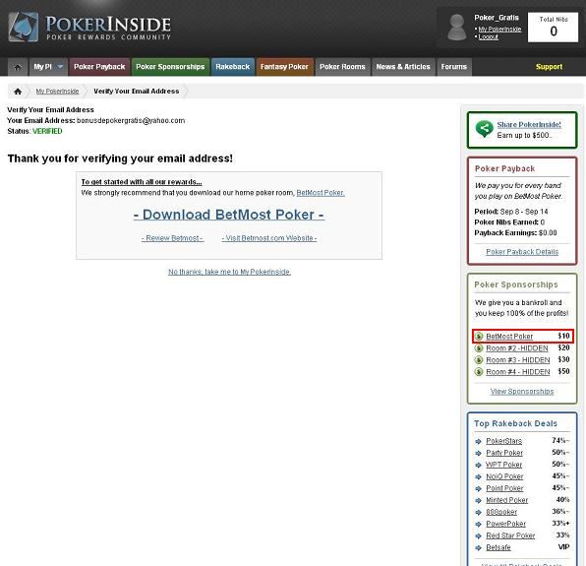Image resolution: width=586 pixels, height=566 pixels.
Task: Click the Total Nibs counter box
Action: tap(554, 28)
